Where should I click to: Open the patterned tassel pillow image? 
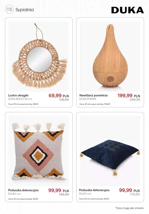39,151
